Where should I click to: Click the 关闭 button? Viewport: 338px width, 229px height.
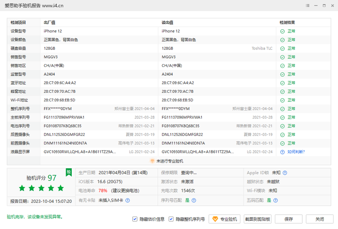[x=320, y=219]
